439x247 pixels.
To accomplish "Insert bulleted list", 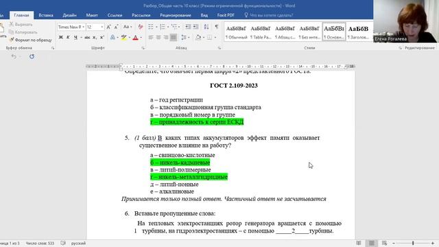I will point(151,27).
